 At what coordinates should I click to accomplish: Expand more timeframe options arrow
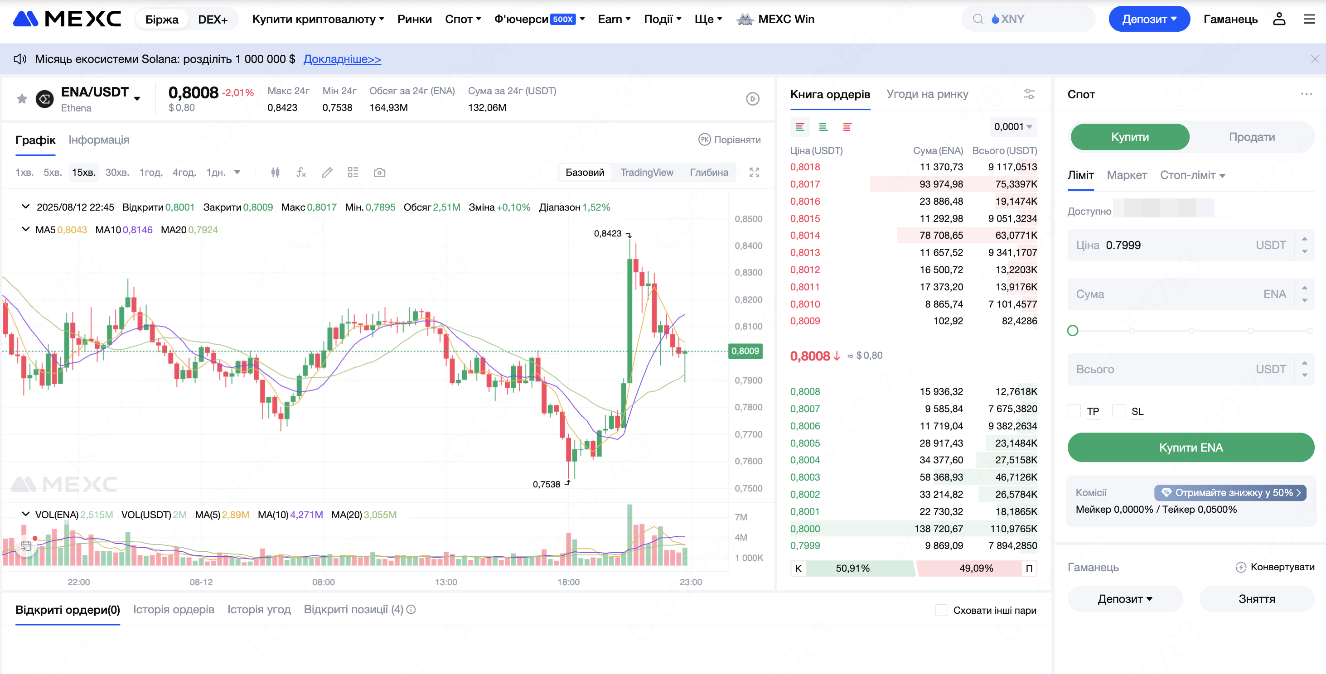(x=237, y=173)
